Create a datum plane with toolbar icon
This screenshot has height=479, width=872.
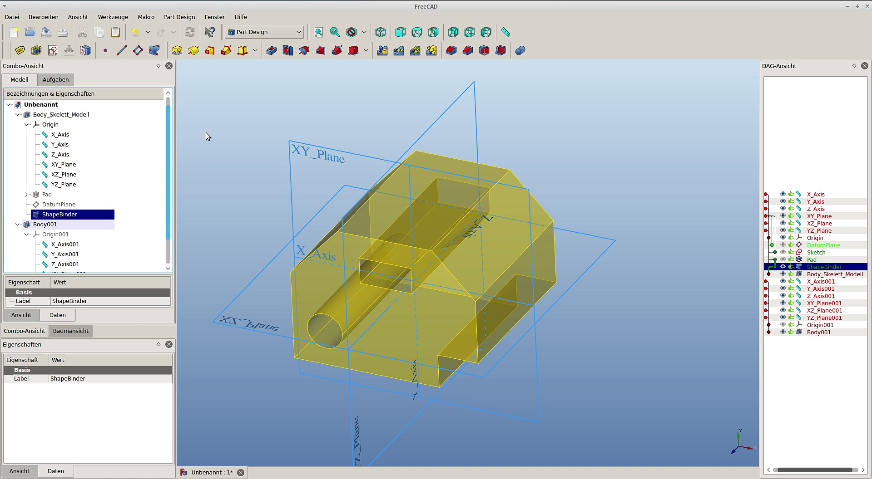pyautogui.click(x=138, y=50)
